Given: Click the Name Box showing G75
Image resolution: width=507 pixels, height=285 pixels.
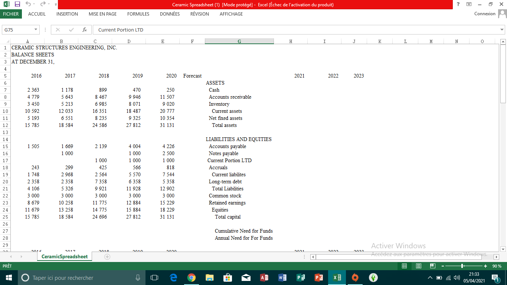Looking at the screenshot, I should coord(18,30).
